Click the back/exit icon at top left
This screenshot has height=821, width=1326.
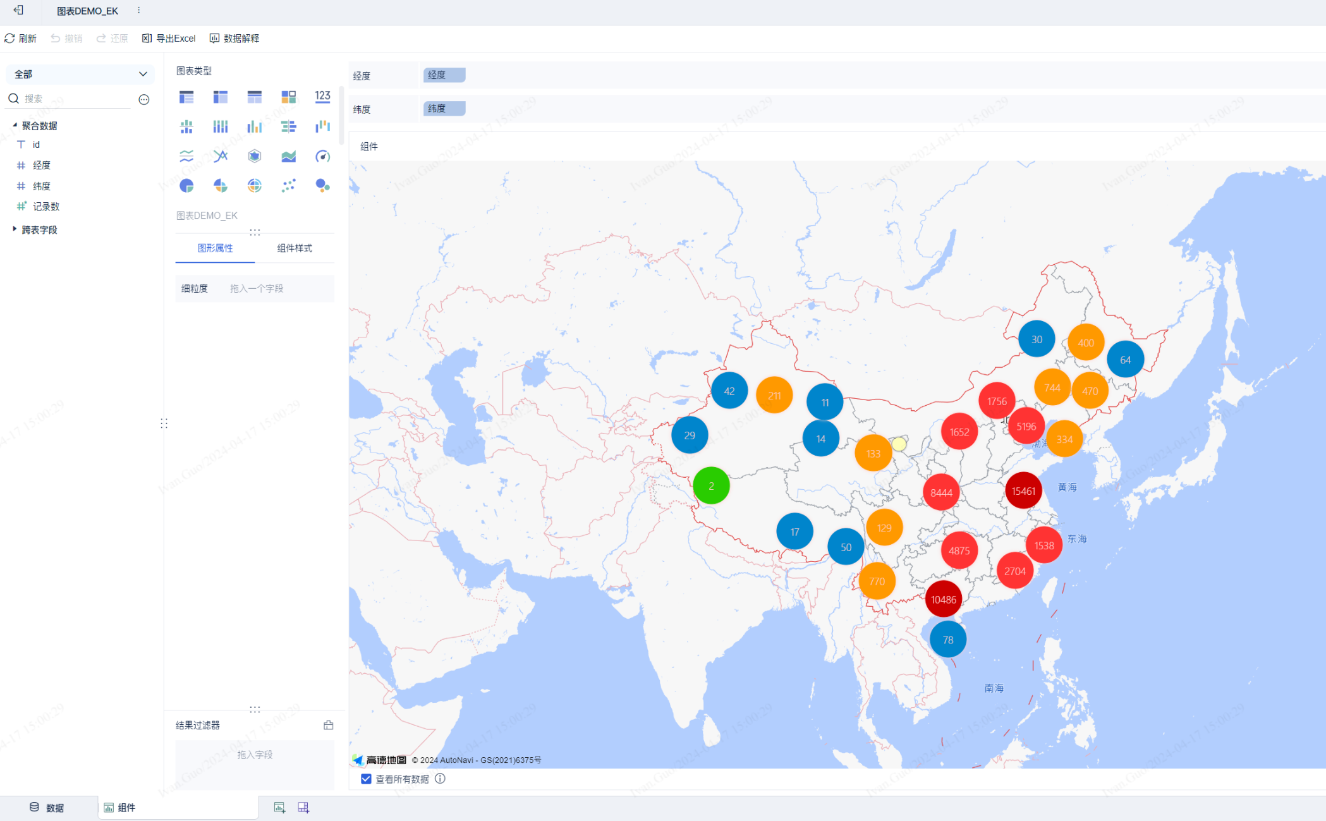(18, 11)
